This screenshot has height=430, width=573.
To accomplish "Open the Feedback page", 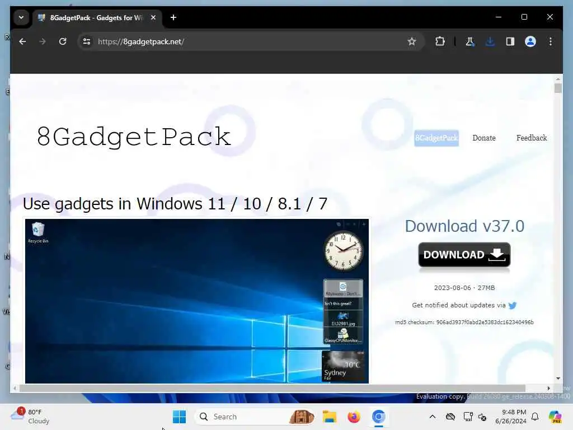I will [532, 138].
